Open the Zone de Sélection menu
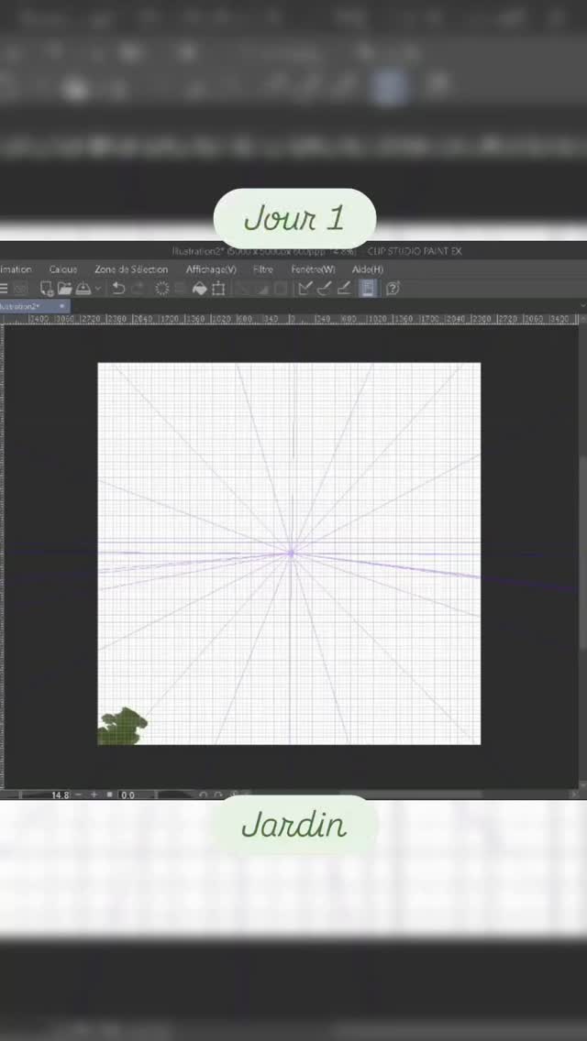The image size is (587, 1041). pyautogui.click(x=131, y=268)
